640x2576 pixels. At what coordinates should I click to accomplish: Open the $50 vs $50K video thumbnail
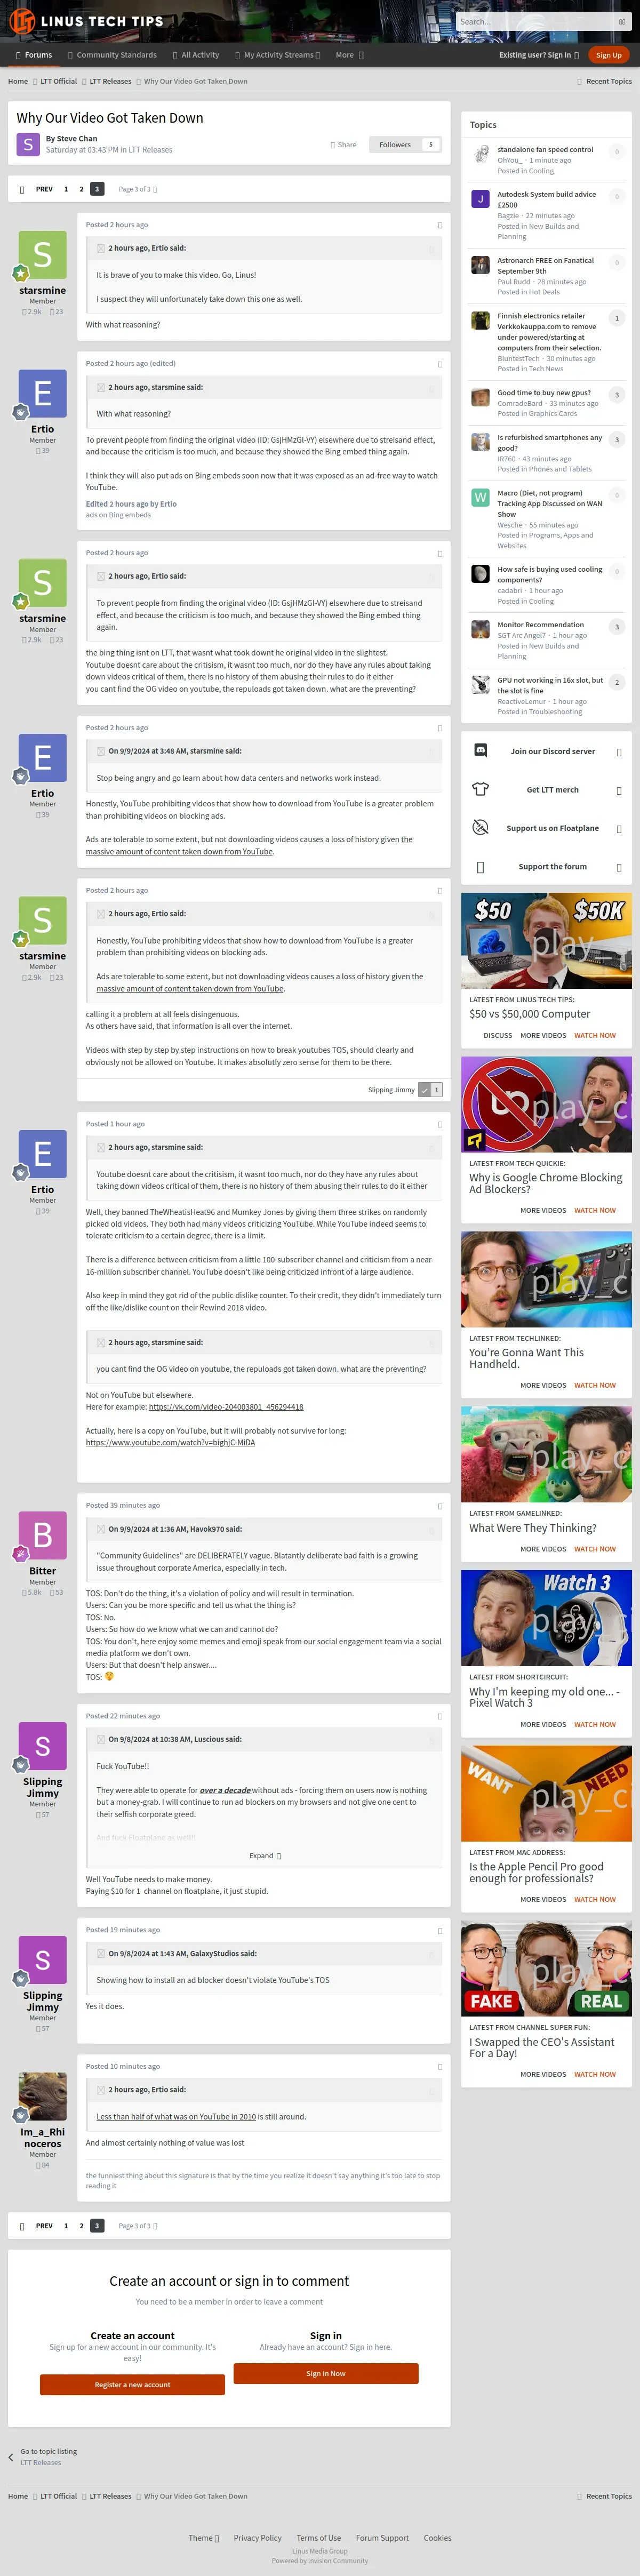[x=546, y=940]
